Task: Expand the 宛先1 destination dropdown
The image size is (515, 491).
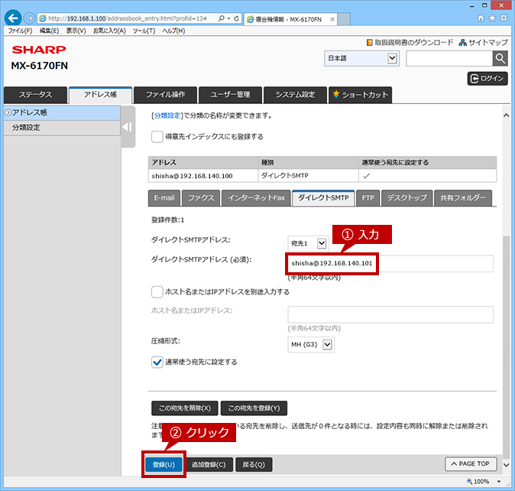Action: pyautogui.click(x=308, y=243)
